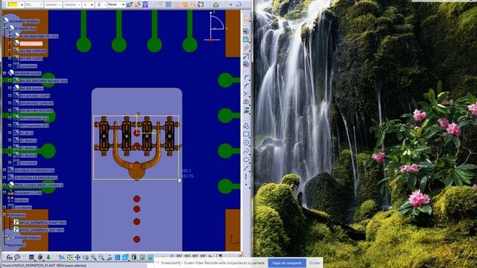Select PM (PARTE MOVIL) tree item

(28, 74)
